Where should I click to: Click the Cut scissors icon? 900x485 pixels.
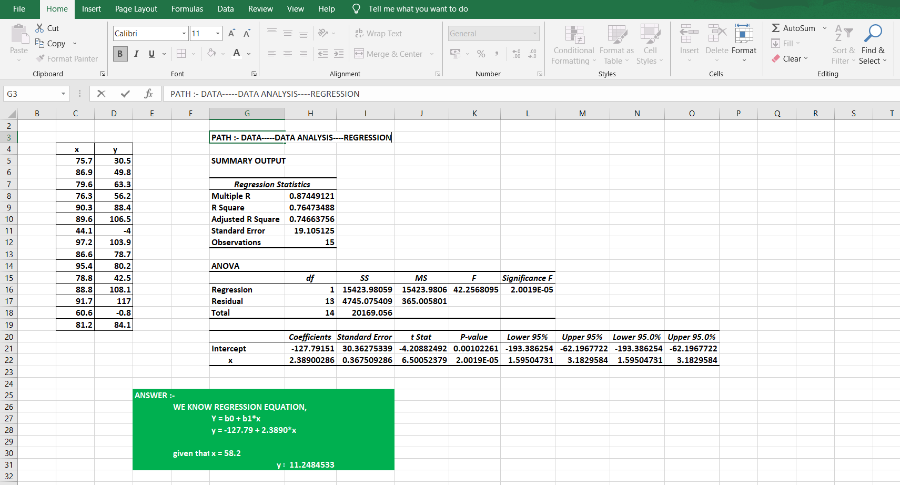tap(39, 28)
